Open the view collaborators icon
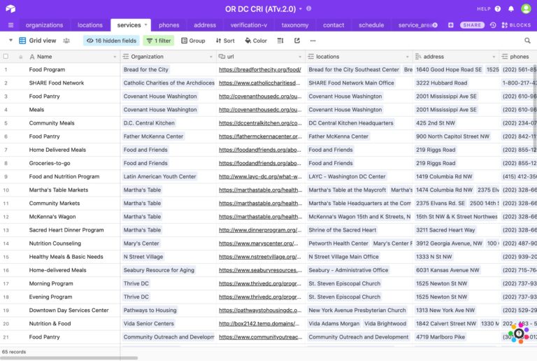537x361 pixels. (66, 41)
